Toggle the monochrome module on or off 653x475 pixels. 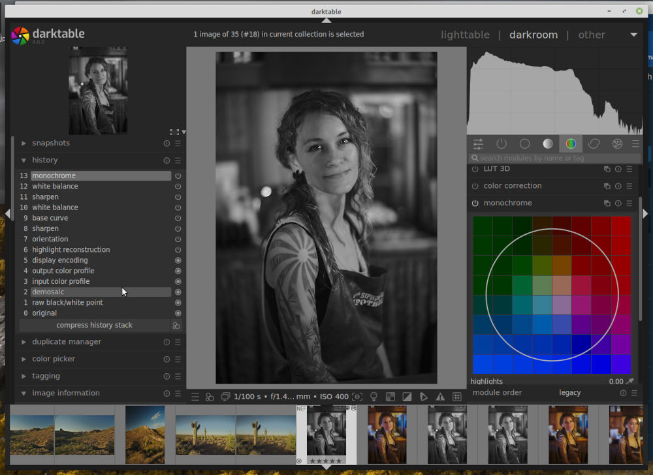[475, 204]
